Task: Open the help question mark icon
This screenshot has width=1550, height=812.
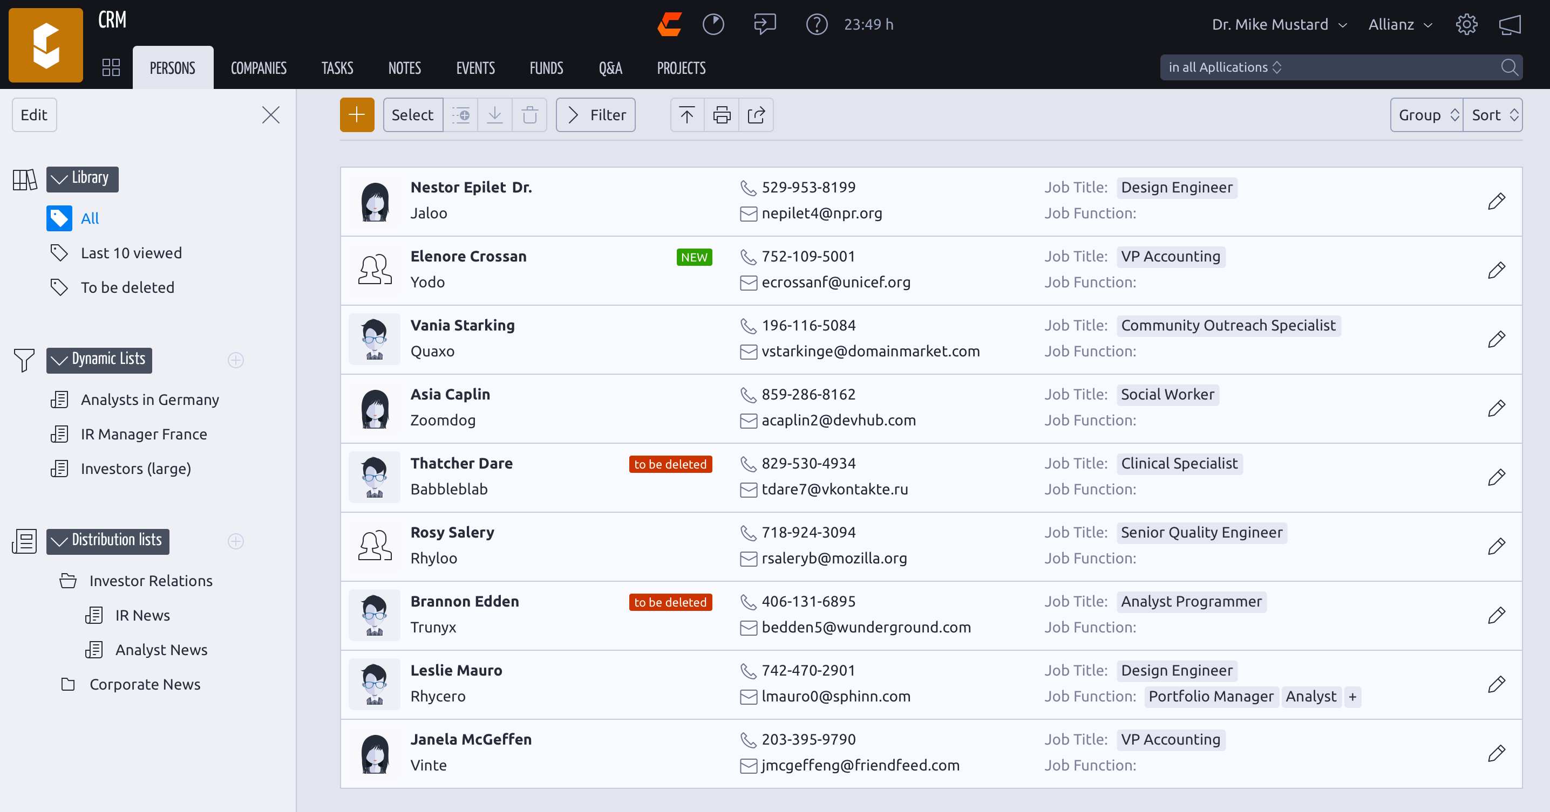Action: pyautogui.click(x=817, y=24)
